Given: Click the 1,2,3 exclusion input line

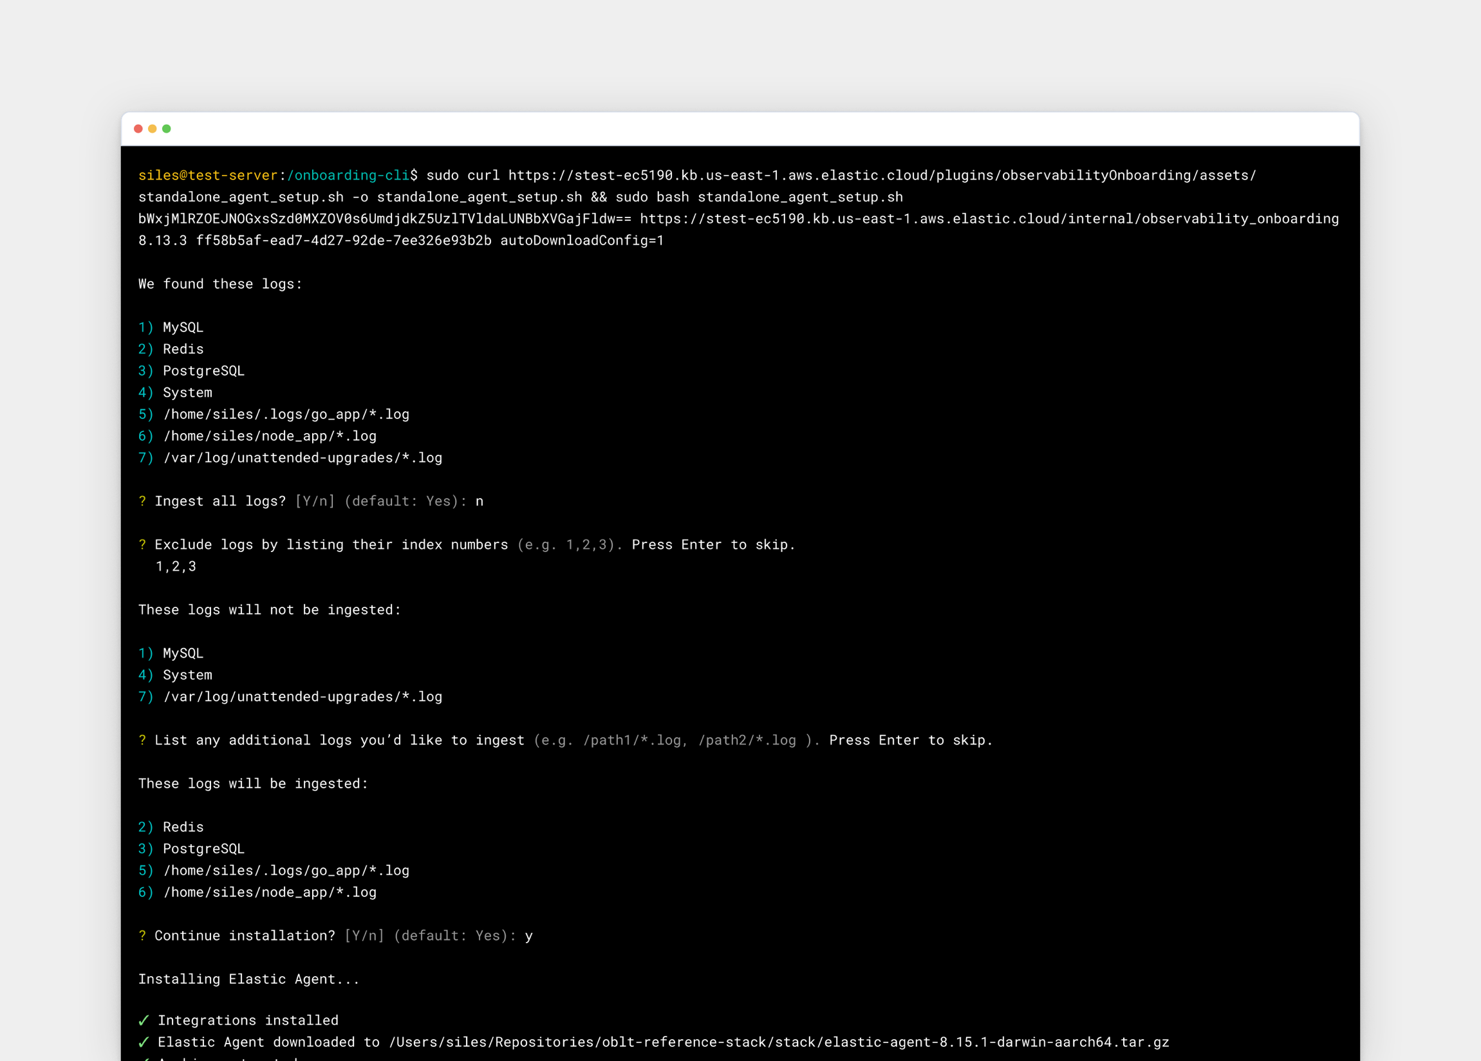Looking at the screenshot, I should coord(176,566).
